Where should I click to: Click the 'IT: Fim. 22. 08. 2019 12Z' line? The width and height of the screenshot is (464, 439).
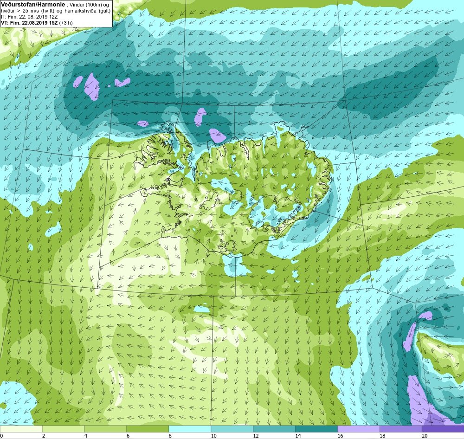[x=29, y=17]
